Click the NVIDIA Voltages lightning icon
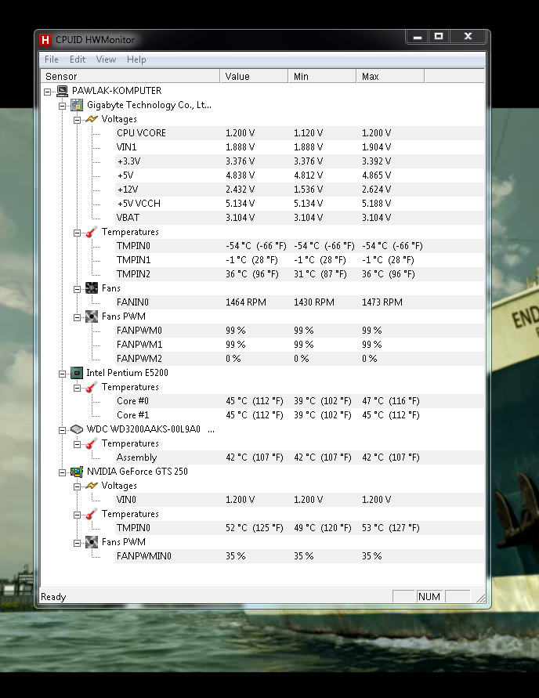The height and width of the screenshot is (698, 539). 91,486
